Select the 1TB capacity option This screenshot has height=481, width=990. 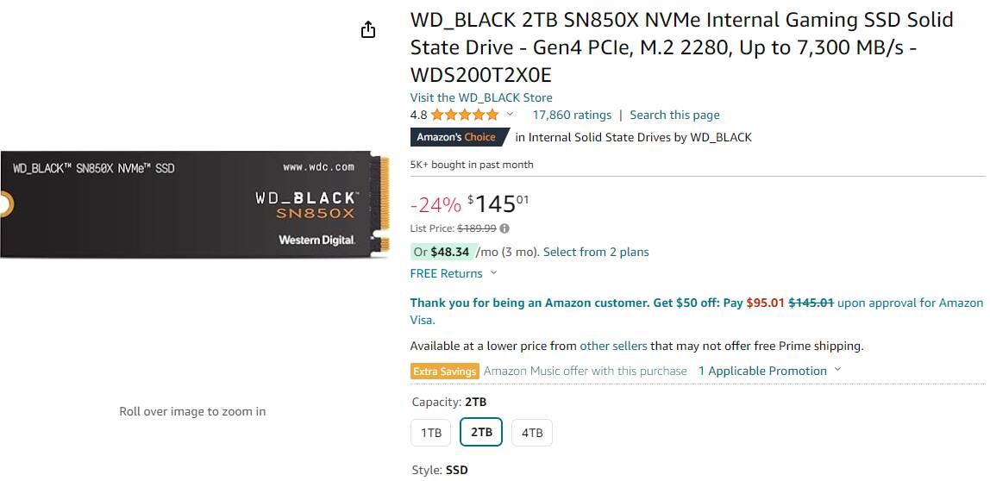coord(431,433)
